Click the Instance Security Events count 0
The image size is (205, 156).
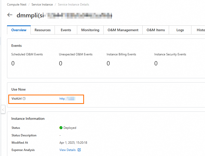click(x=156, y=63)
